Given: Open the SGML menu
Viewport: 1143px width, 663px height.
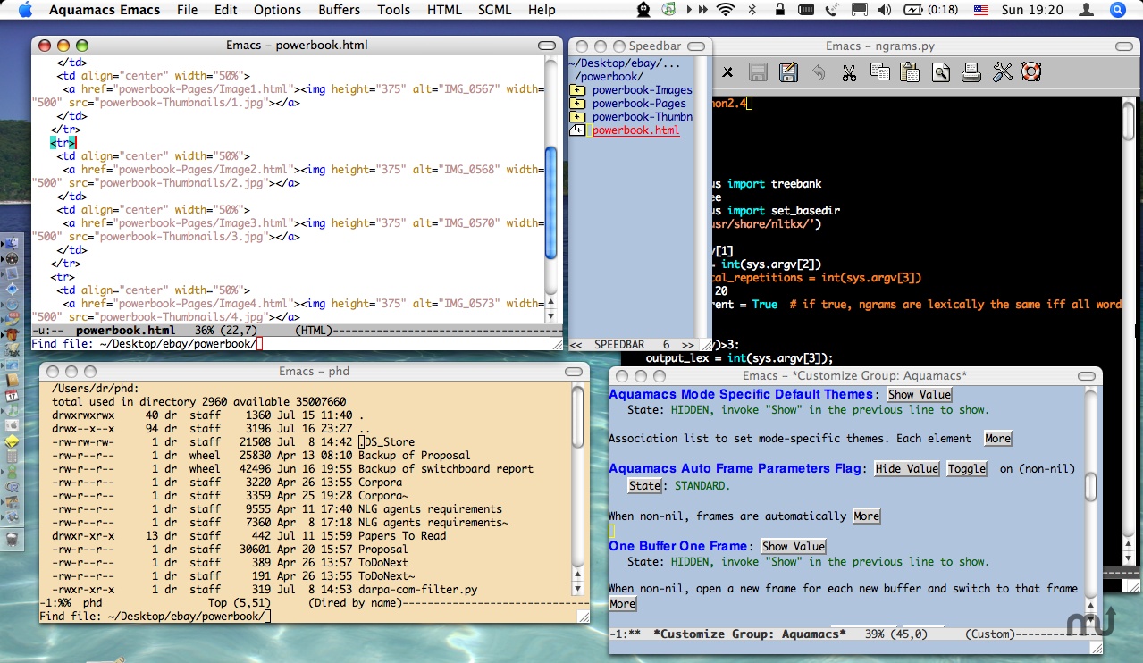Looking at the screenshot, I should 495,10.
